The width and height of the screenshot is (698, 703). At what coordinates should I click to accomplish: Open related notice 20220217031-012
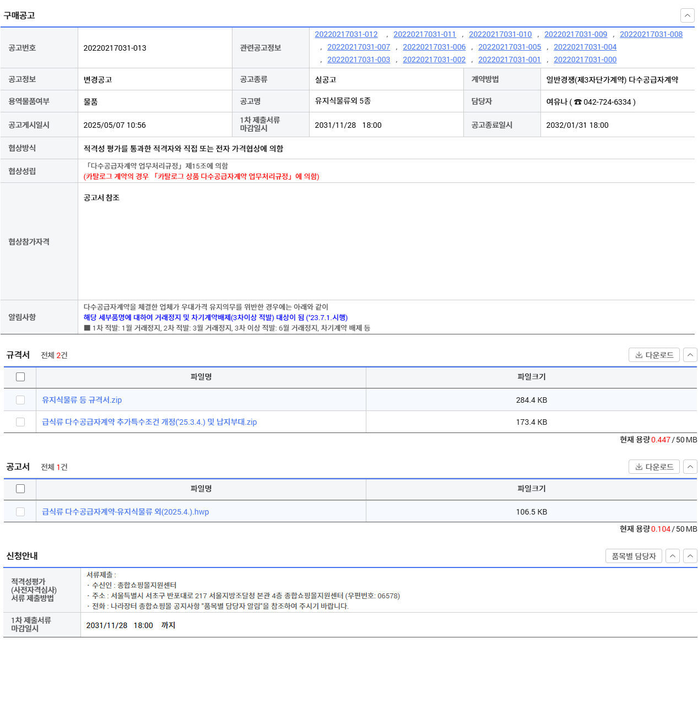tap(346, 34)
